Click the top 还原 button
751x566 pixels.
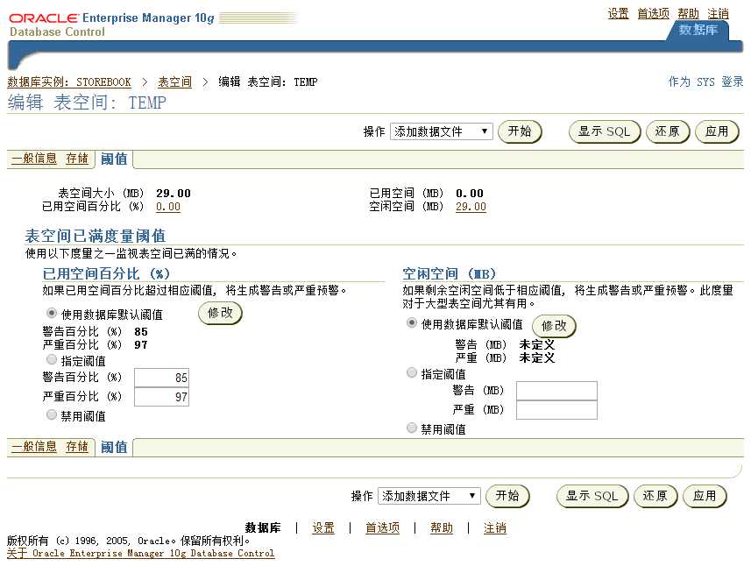(x=668, y=131)
